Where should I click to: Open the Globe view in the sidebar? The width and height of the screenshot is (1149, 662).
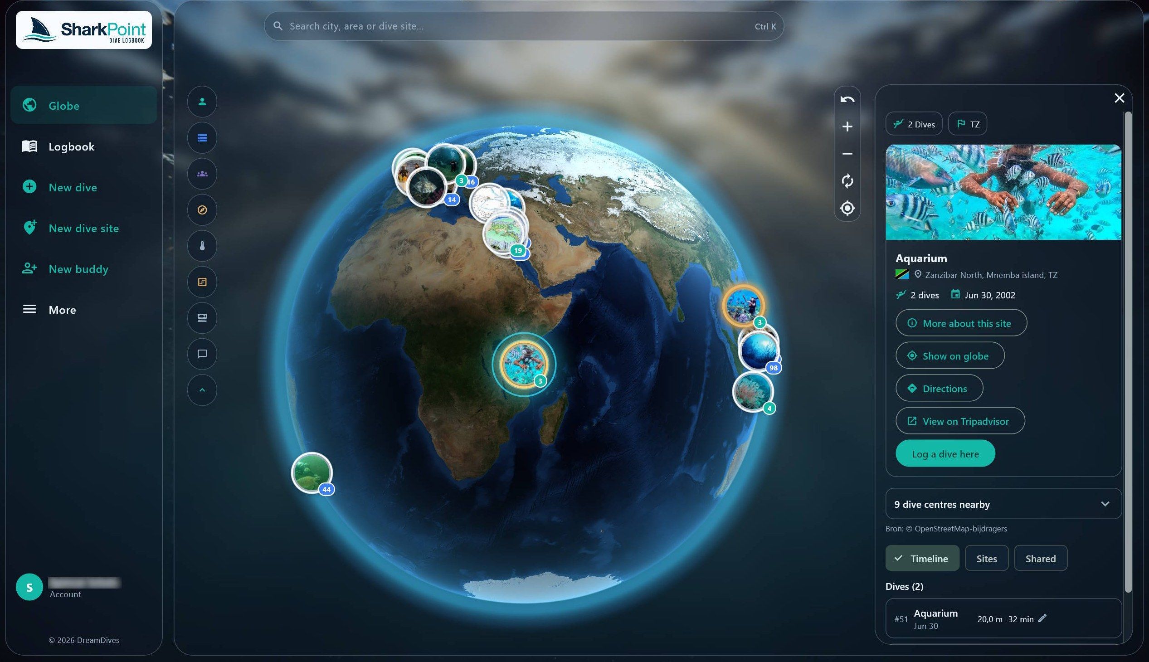[84, 105]
